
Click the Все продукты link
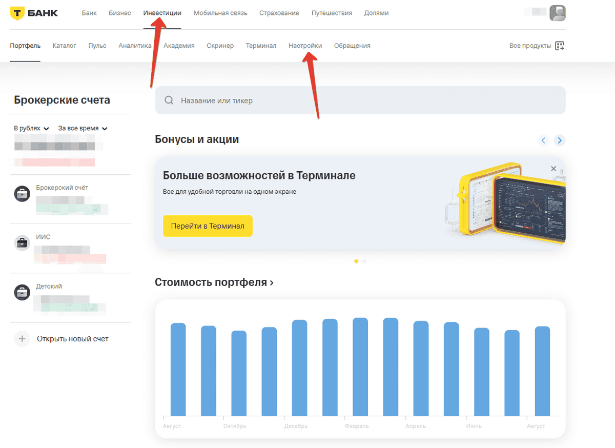530,46
